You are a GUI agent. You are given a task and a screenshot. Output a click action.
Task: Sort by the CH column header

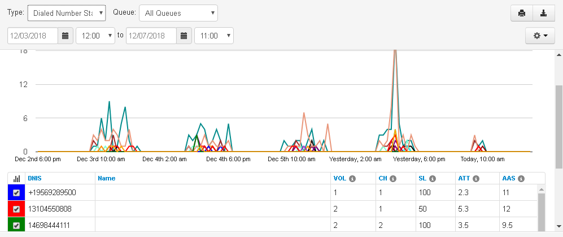click(383, 178)
